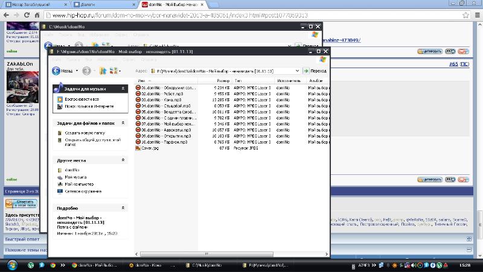Collapse the Задачи для файлов и папок panel

point(123,123)
